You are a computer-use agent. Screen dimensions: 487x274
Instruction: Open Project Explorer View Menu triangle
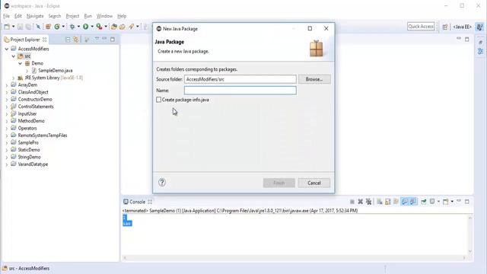tap(97, 39)
